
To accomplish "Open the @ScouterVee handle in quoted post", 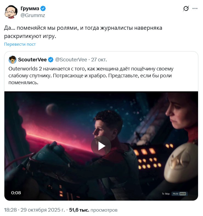I will pos(71,60).
